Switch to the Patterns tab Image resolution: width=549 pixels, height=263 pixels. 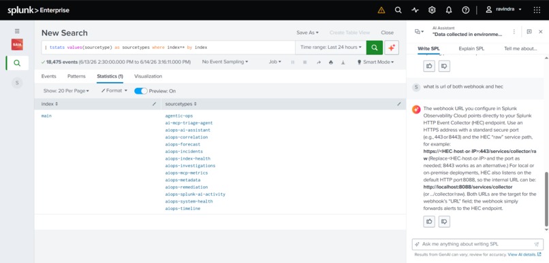[76, 76]
